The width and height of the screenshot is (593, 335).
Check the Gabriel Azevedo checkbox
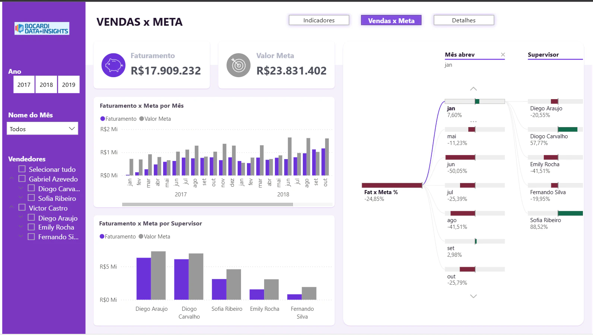[x=22, y=178]
